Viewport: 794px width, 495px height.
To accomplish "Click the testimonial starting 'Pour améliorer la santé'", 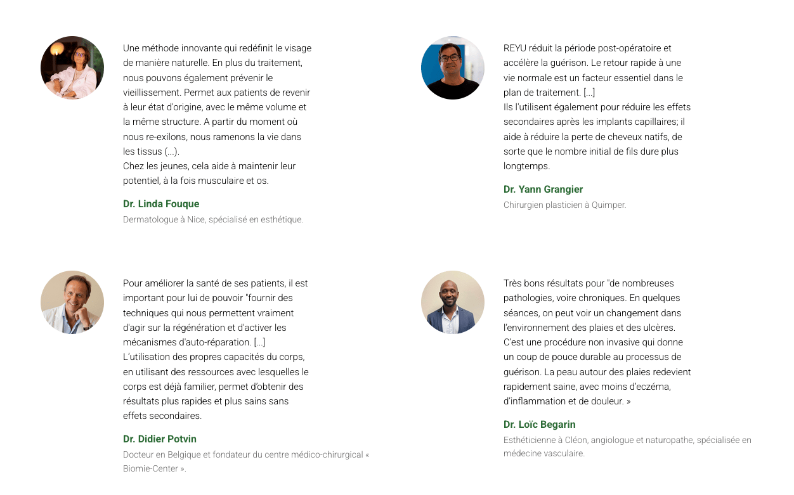I will point(216,349).
